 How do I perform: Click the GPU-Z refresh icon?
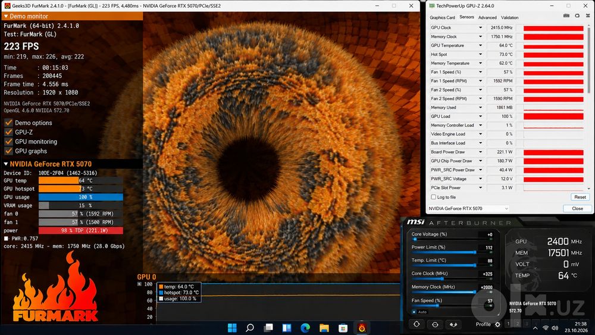(x=577, y=16)
